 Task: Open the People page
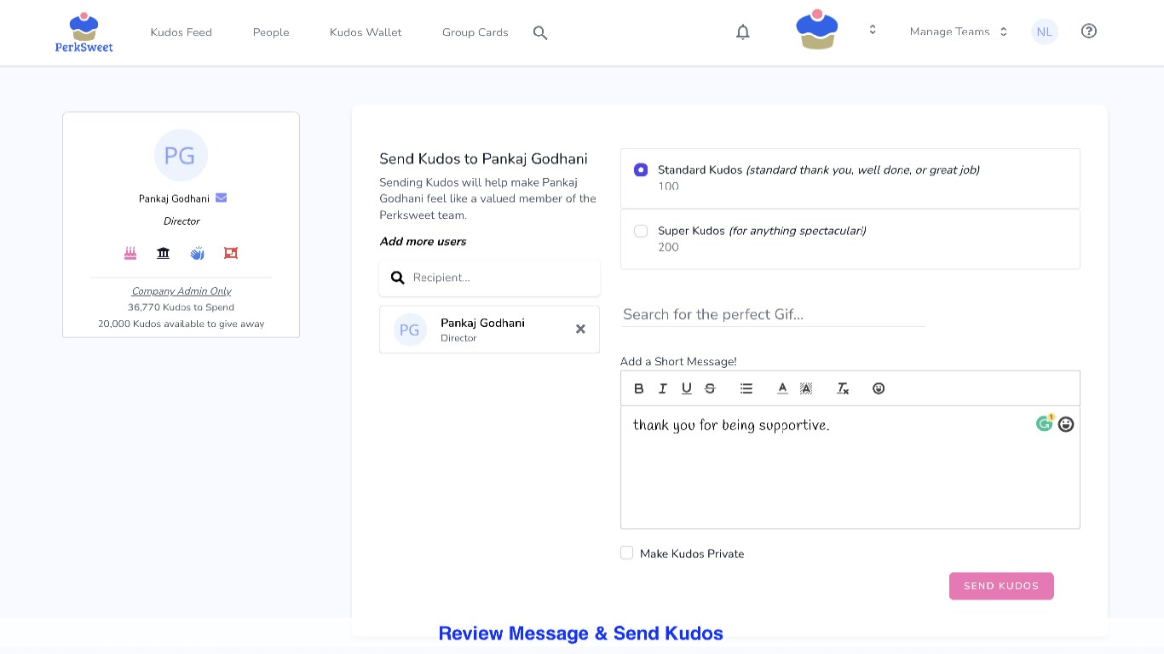[x=271, y=32]
